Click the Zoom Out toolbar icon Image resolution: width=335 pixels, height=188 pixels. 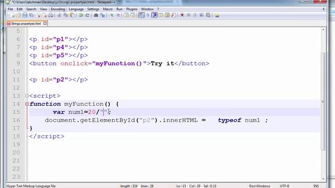[118, 15]
